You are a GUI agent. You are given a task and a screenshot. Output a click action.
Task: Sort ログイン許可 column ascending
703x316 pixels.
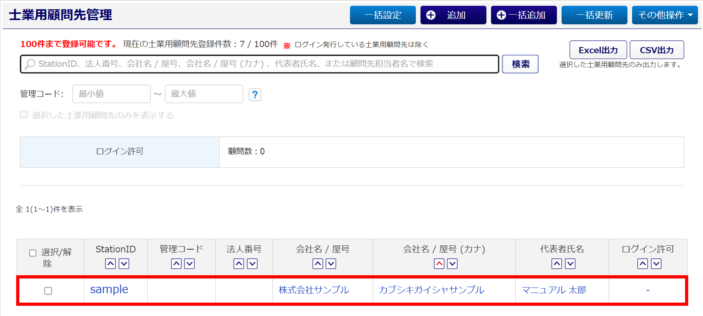[x=643, y=264]
